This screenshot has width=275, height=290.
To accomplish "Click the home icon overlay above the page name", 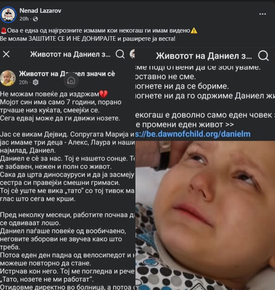I will tap(71, 81).
